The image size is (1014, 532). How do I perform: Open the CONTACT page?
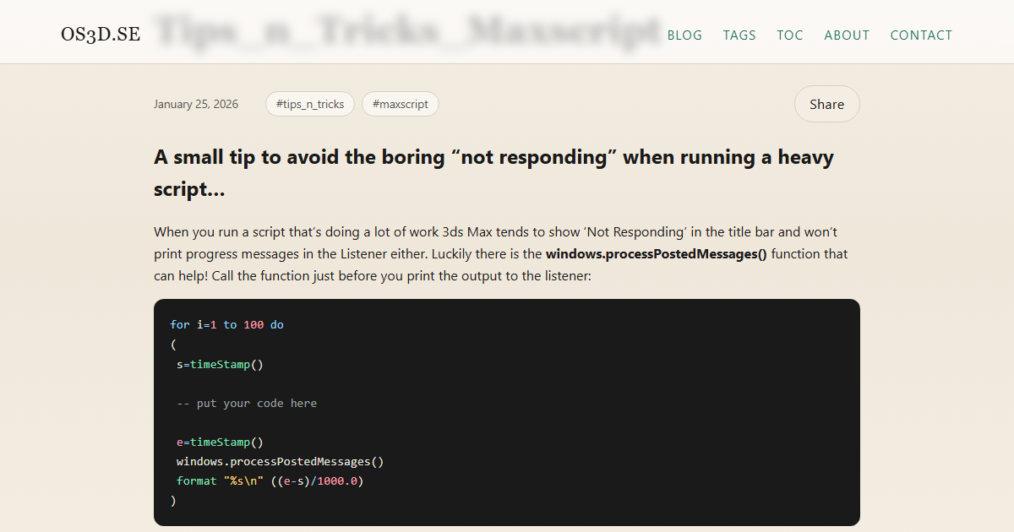point(921,35)
